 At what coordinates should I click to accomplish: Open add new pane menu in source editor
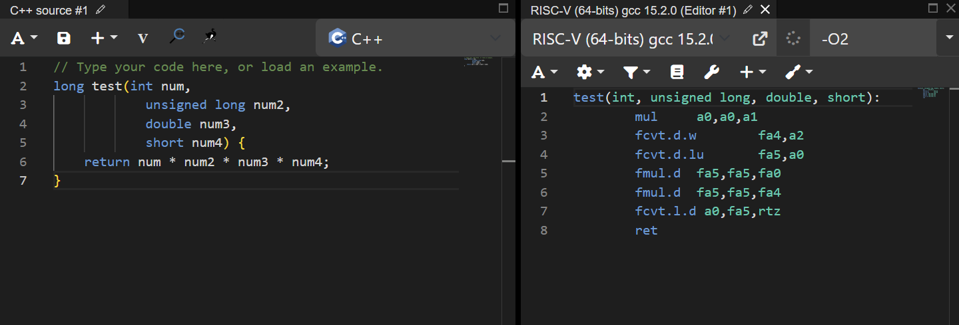coord(104,38)
